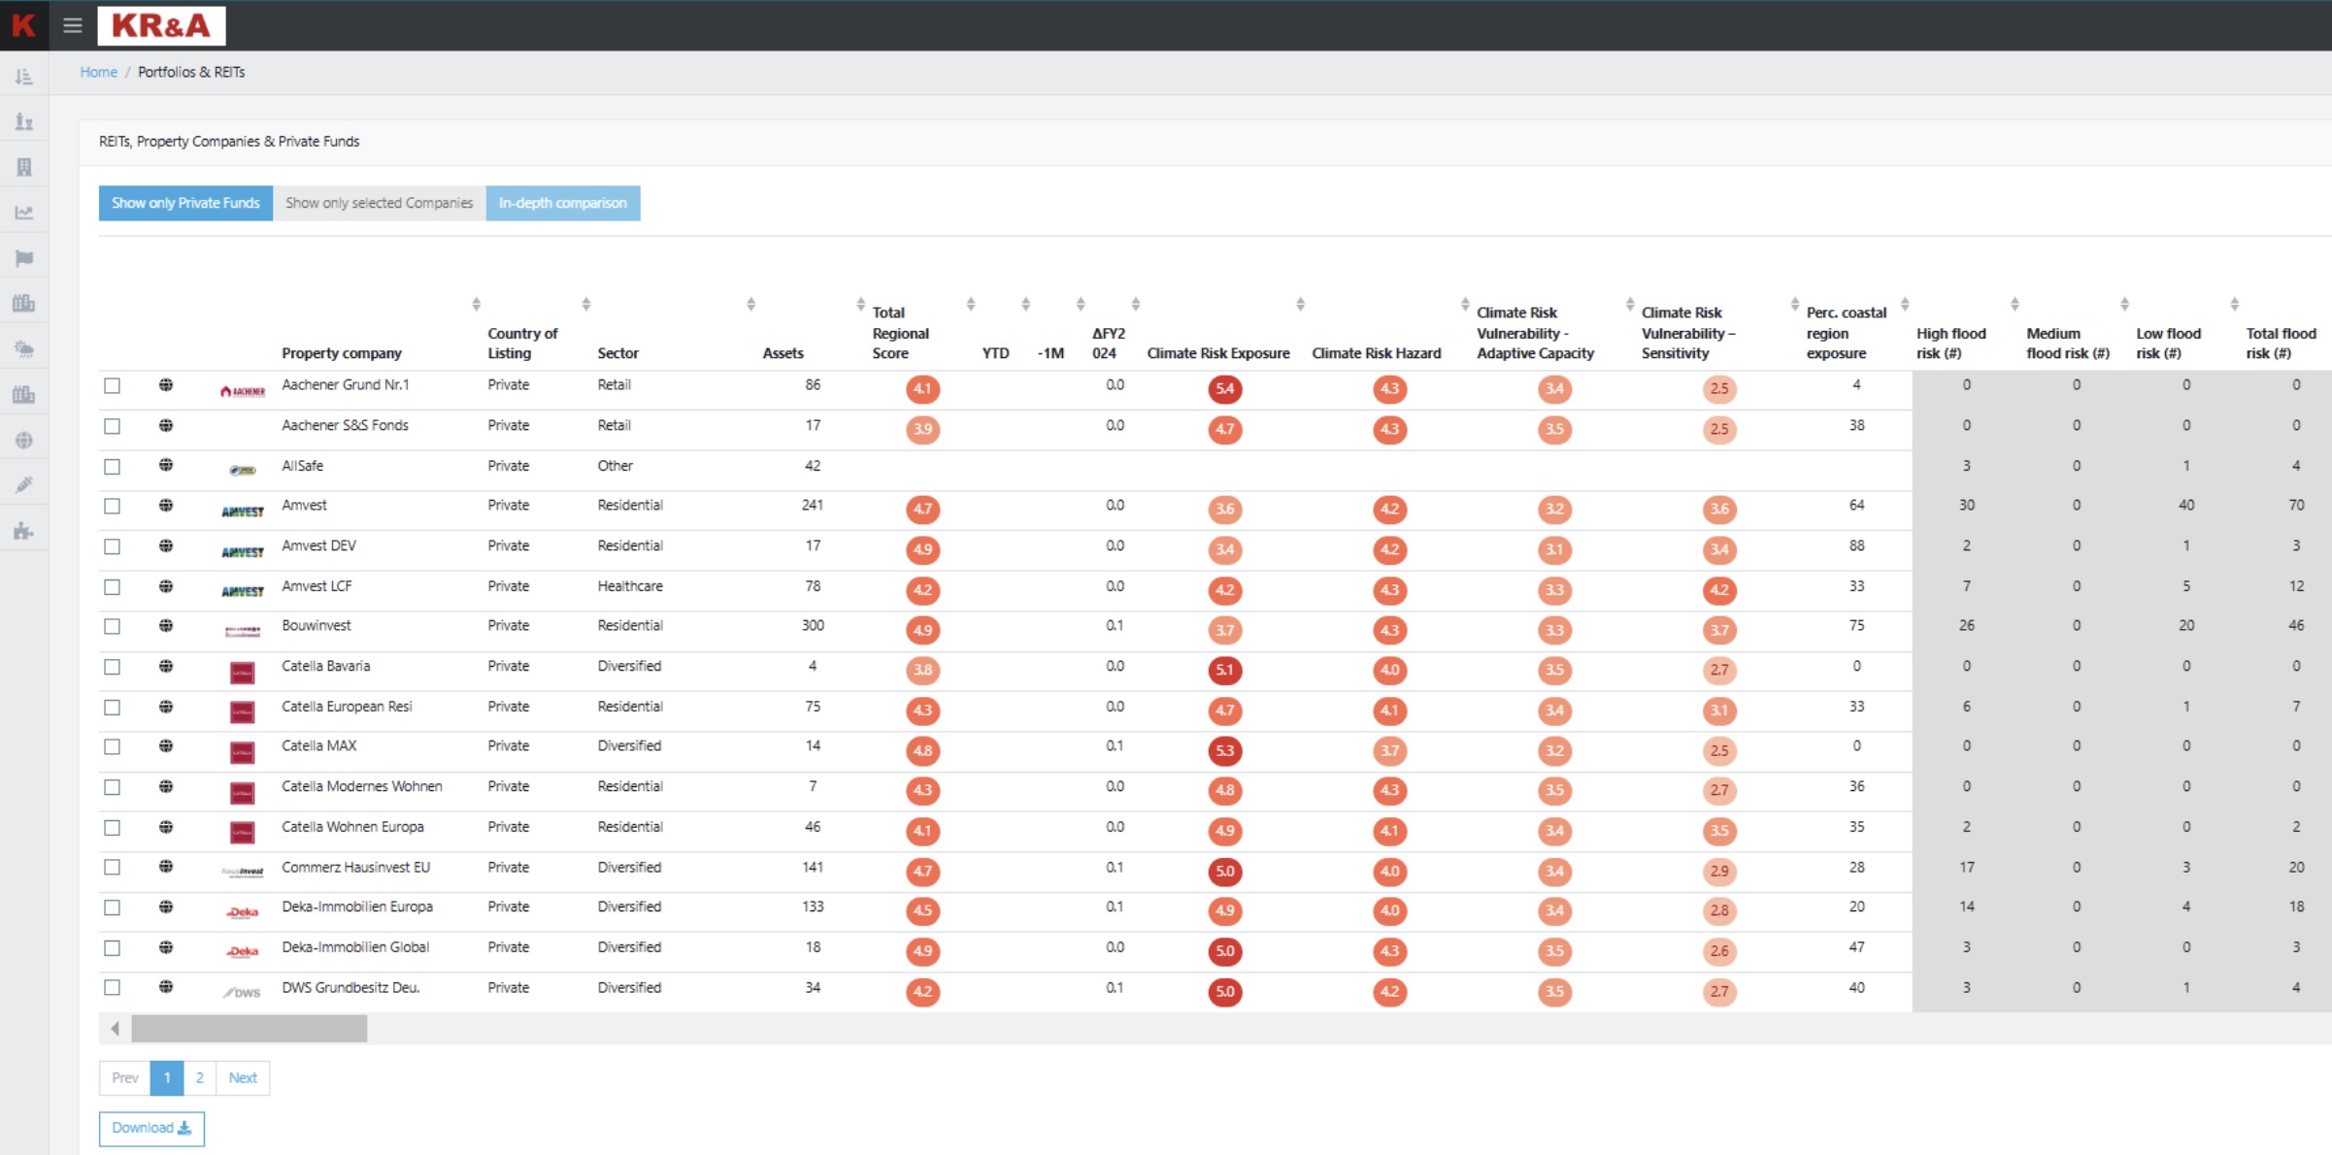
Task: Go to page 2 of the table
Action: 200,1077
